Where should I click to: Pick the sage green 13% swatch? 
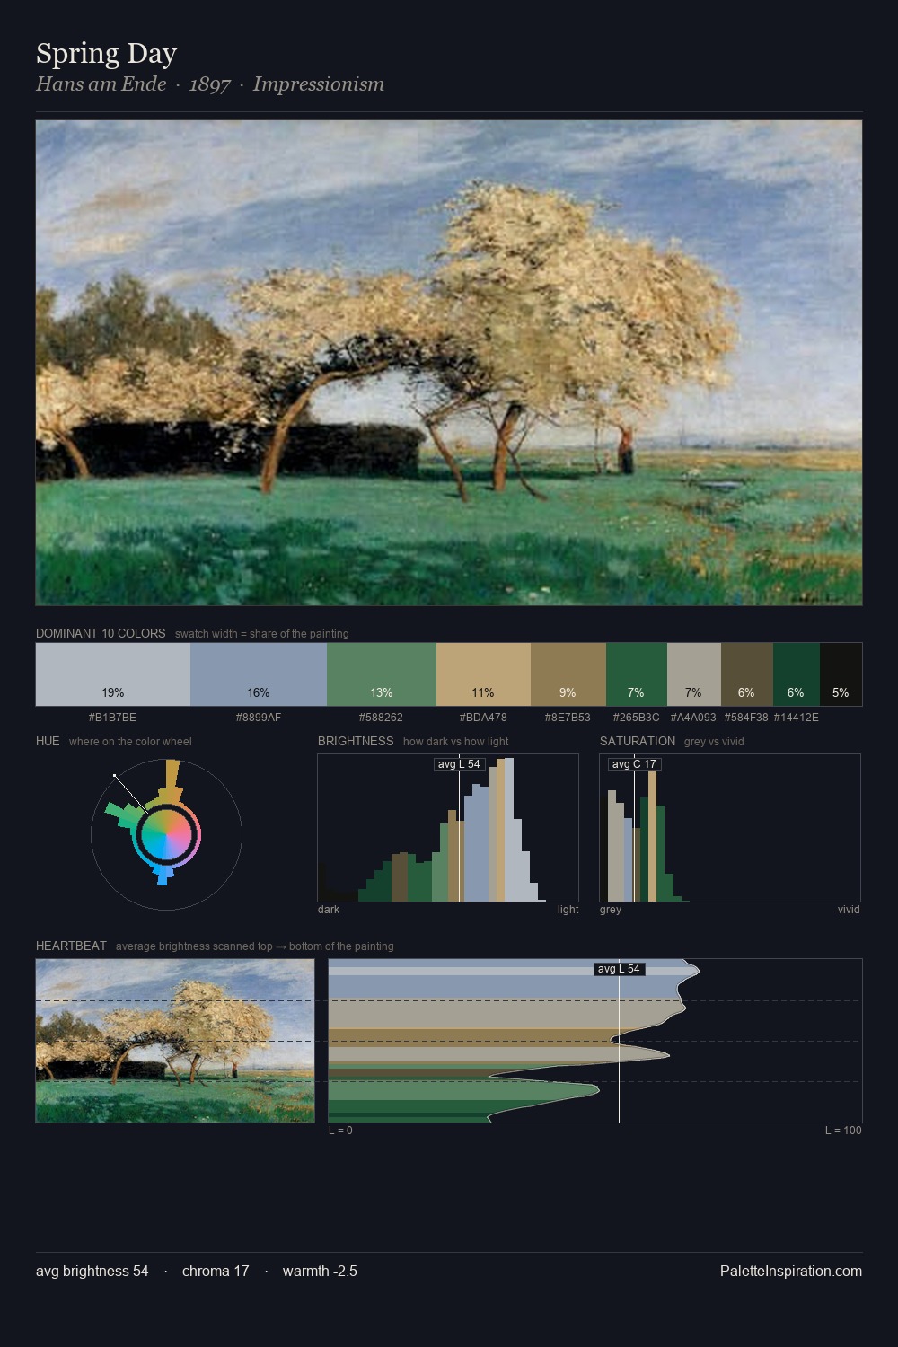(x=382, y=674)
